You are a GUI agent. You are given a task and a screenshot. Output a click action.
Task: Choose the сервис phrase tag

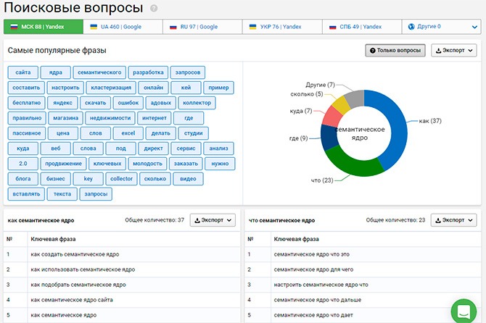click(x=186, y=148)
